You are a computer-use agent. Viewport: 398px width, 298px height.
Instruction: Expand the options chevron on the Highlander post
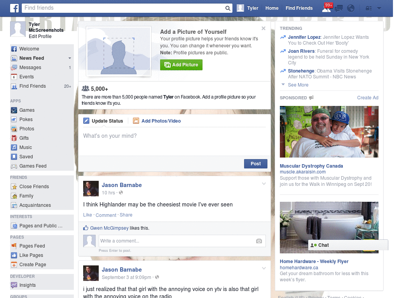264,184
